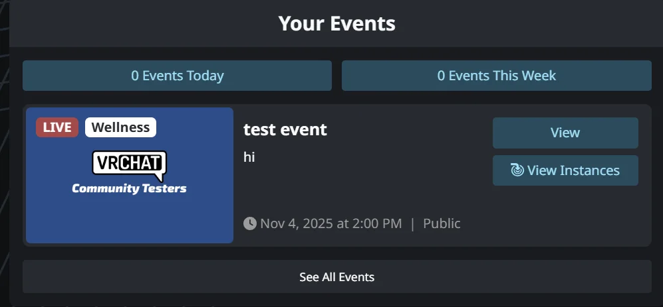Click the Community Testers text on thumbnail
The width and height of the screenshot is (663, 307).
129,189
